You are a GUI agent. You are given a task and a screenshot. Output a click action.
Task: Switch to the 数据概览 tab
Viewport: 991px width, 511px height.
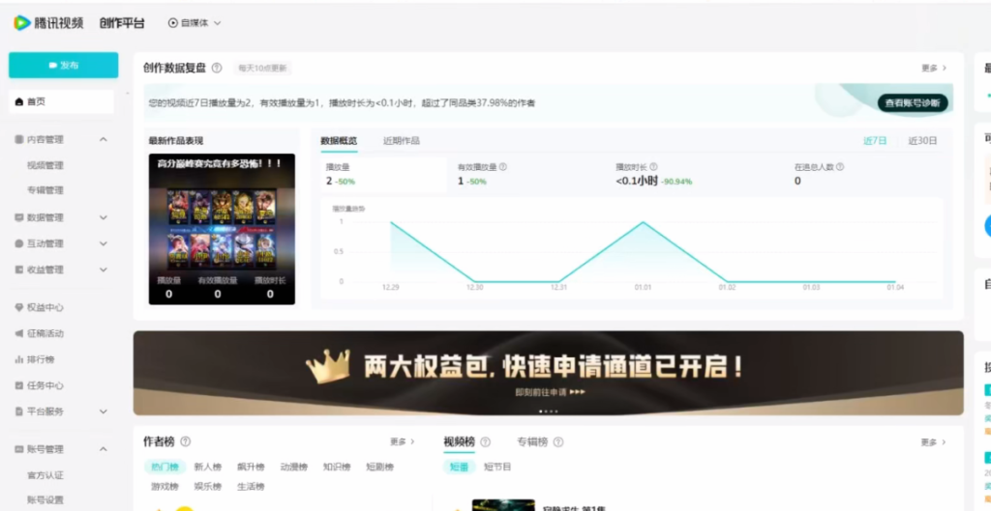(339, 141)
